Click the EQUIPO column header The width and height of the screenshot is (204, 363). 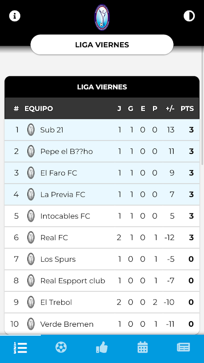coord(39,108)
